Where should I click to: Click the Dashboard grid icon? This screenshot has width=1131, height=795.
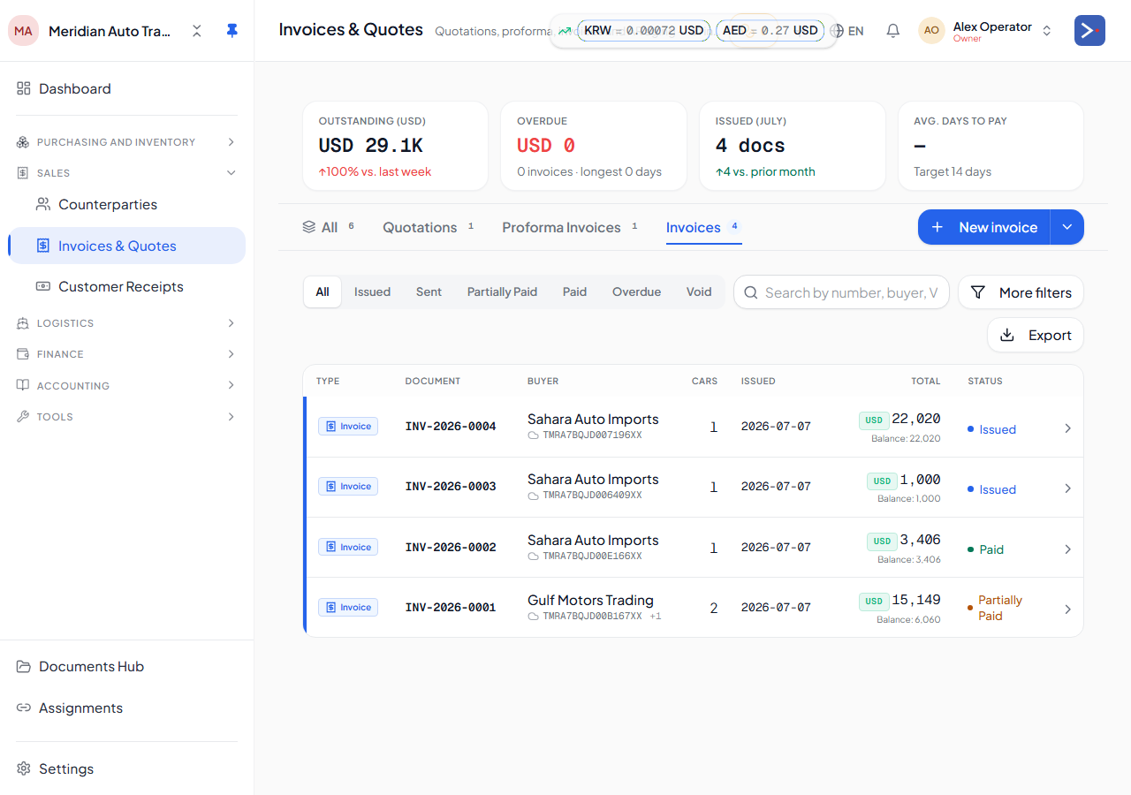[x=24, y=88]
